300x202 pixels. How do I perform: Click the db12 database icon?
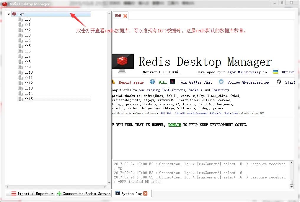point(20,83)
